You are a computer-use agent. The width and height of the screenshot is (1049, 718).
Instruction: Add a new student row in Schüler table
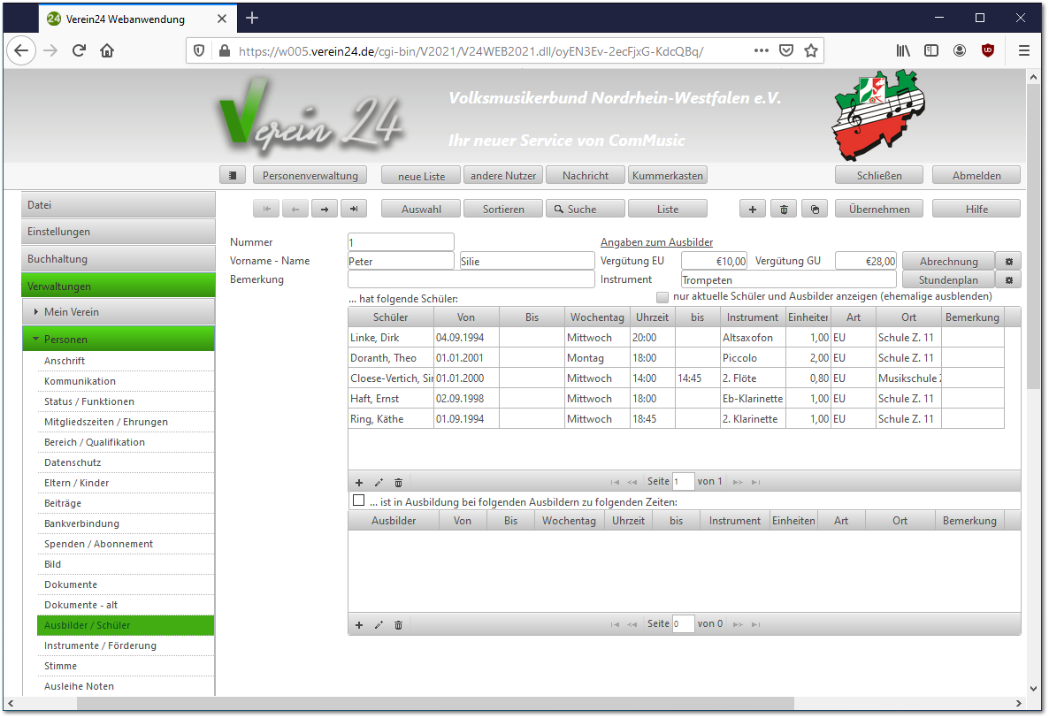tap(359, 483)
